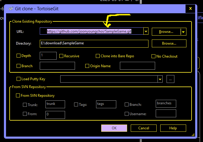Image resolution: width=203 pixels, height=142 pixels.
Task: Click Browse button next to Directory
Action: tap(169, 43)
